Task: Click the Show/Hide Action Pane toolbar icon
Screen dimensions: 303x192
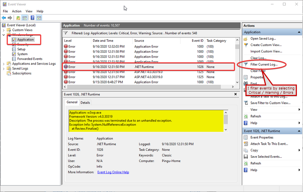Action: tap(39, 18)
